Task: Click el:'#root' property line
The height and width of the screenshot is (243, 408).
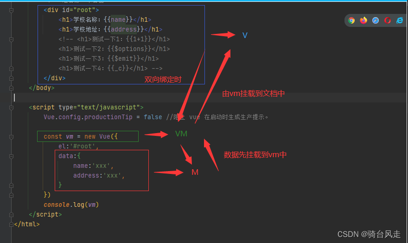Action: coord(78,146)
